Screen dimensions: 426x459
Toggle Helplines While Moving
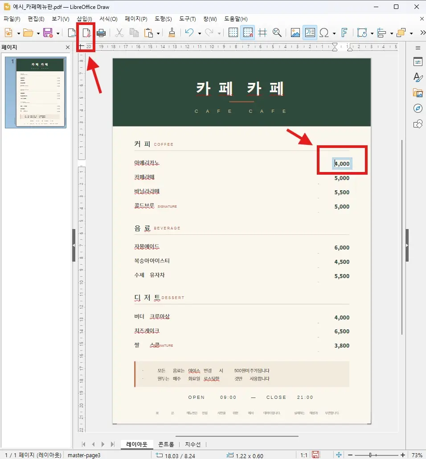click(x=262, y=33)
